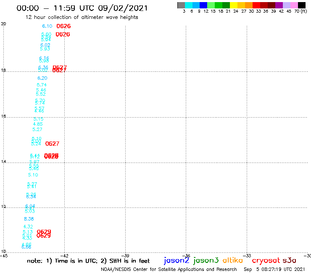The height and width of the screenshot is (273, 311).
Task: Click the pink swatch in the legend
Action: (x=294, y=5)
